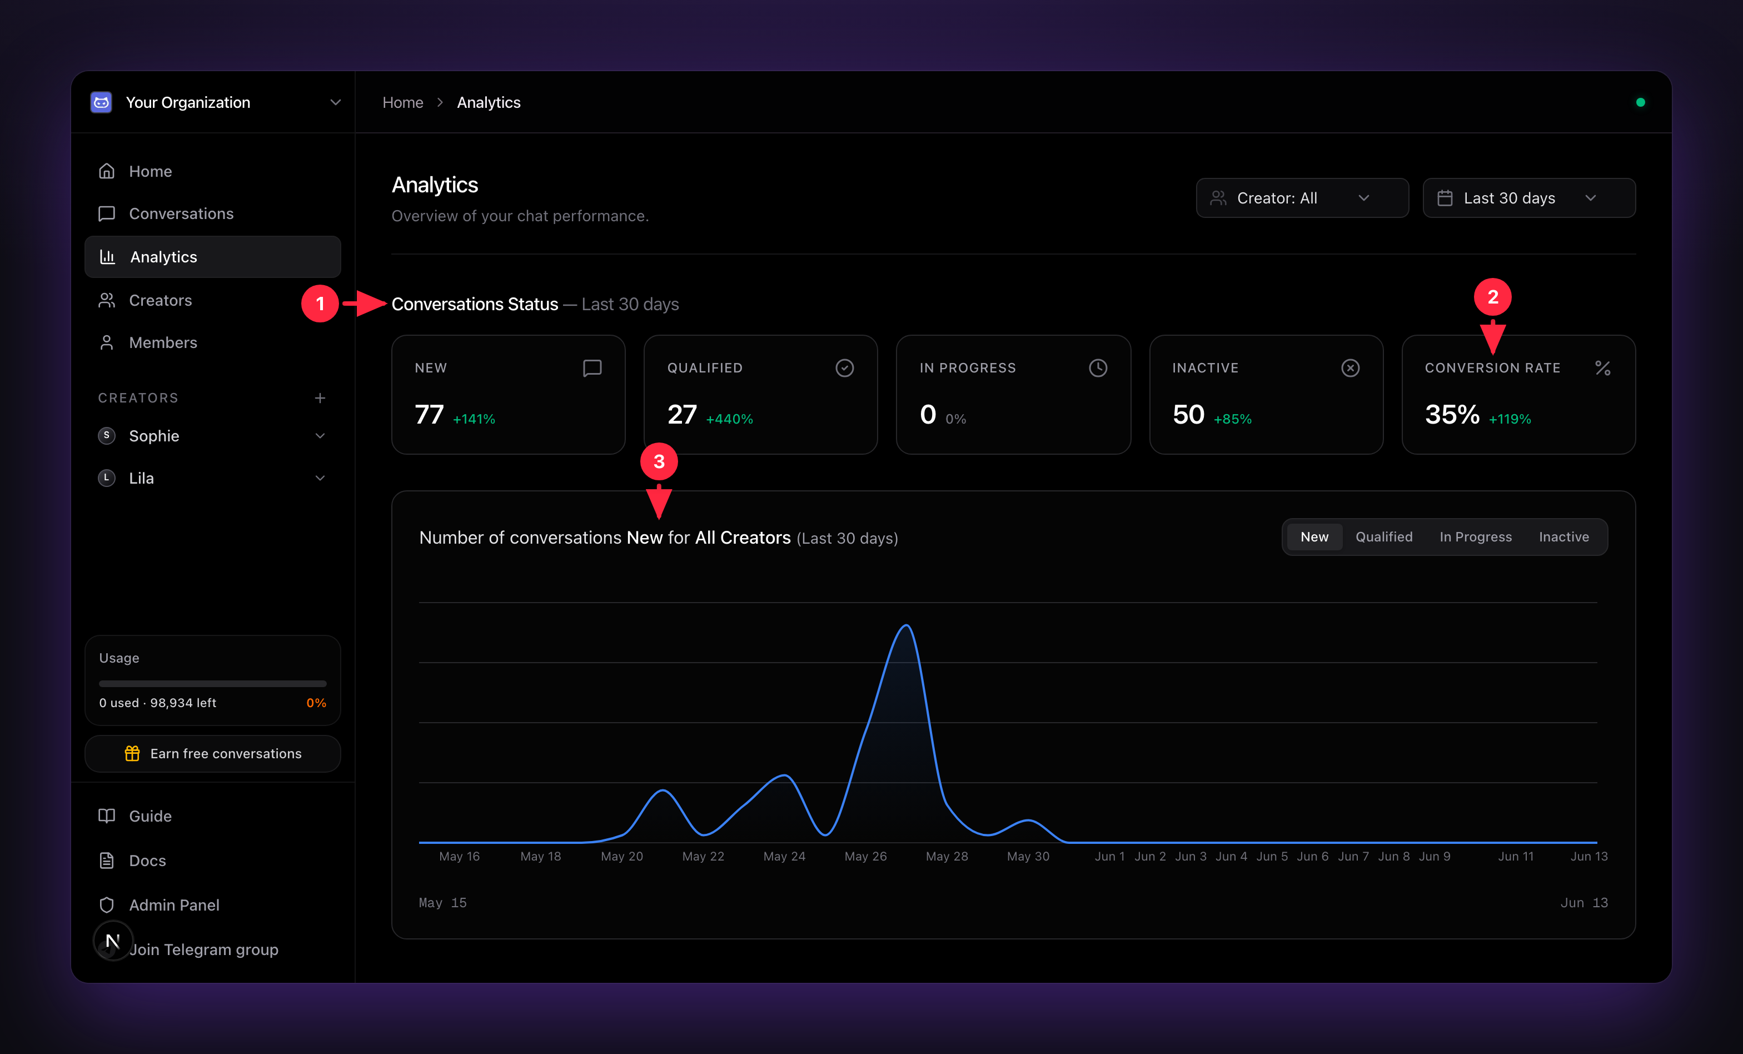Switch chart to the New tab
Viewport: 1743px width, 1054px height.
click(x=1314, y=537)
